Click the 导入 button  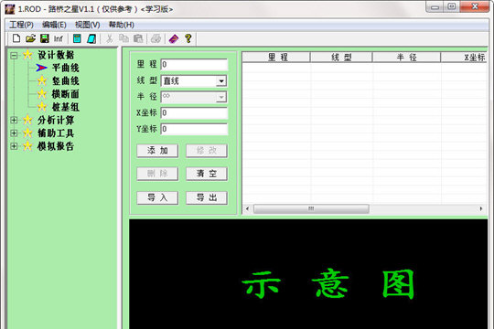157,197
